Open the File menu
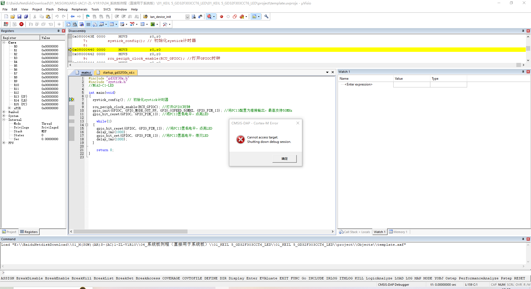Image resolution: width=531 pixels, height=289 pixels. click(x=5, y=9)
